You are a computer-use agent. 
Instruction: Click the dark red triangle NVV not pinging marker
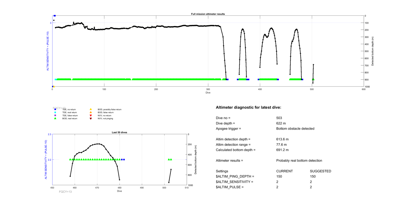[x=91, y=119]
